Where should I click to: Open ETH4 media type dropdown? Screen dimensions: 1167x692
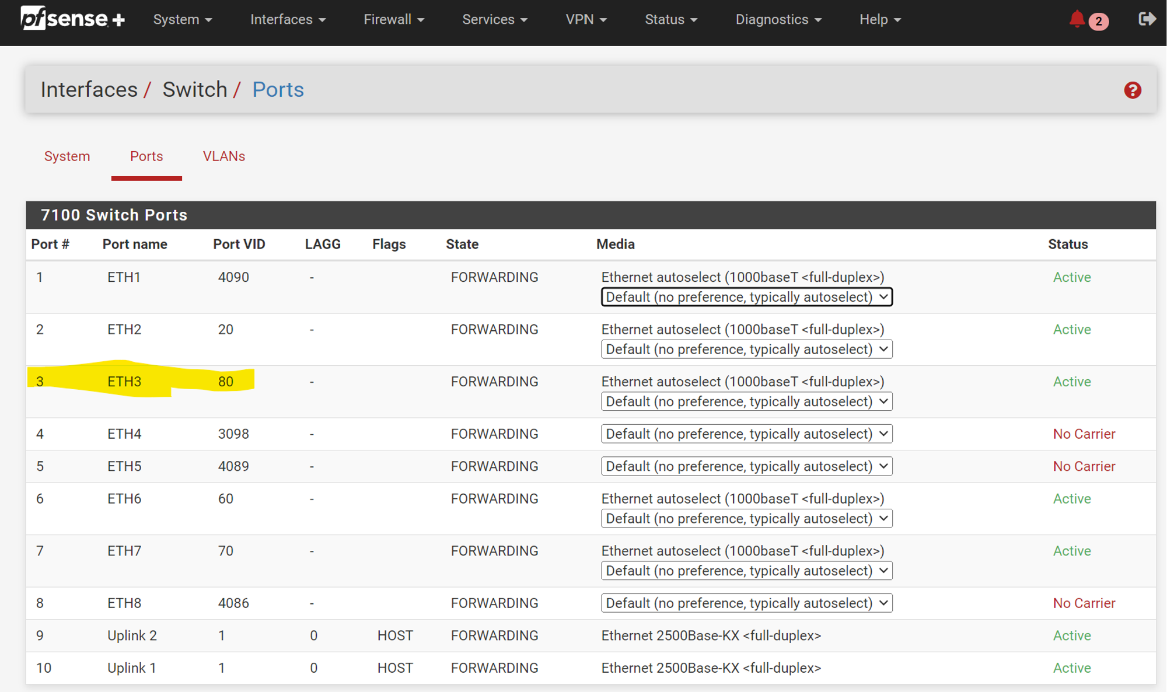746,434
